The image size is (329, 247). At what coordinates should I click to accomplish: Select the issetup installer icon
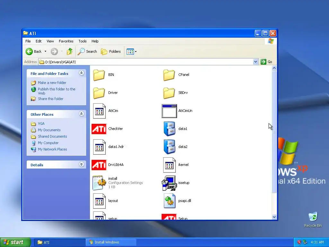169,183
